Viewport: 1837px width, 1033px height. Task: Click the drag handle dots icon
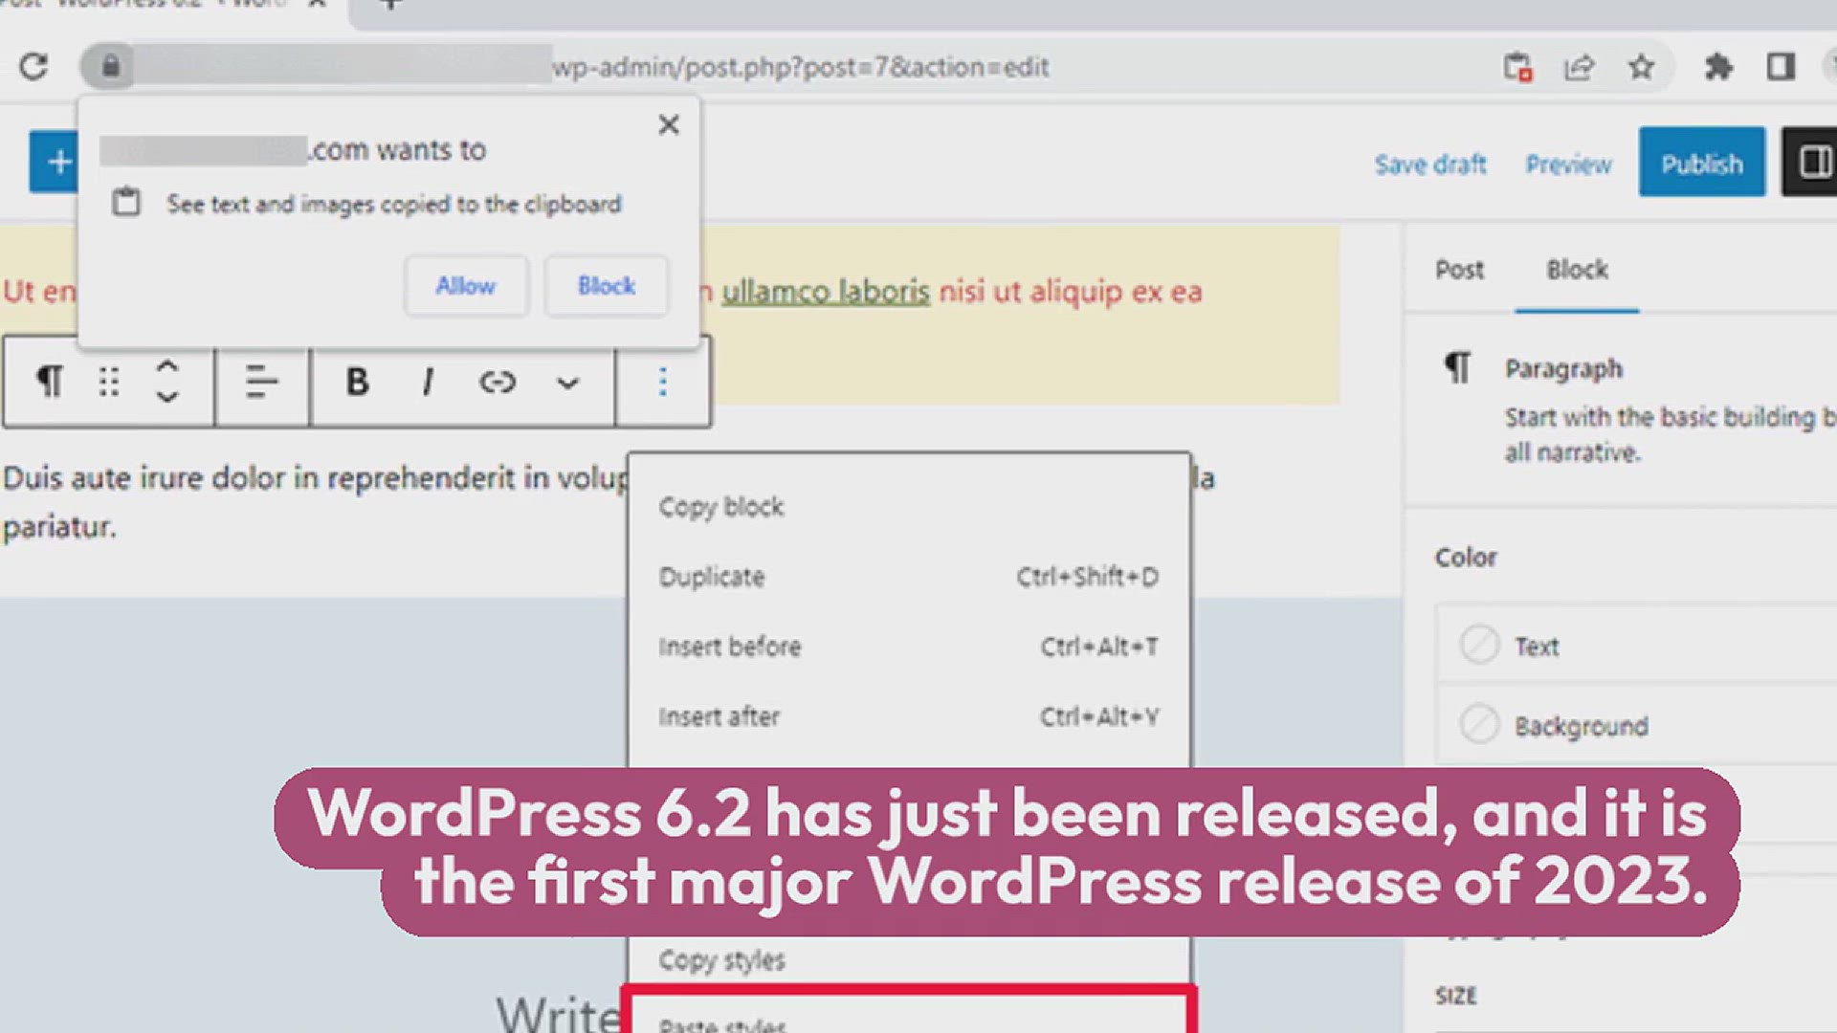109,382
